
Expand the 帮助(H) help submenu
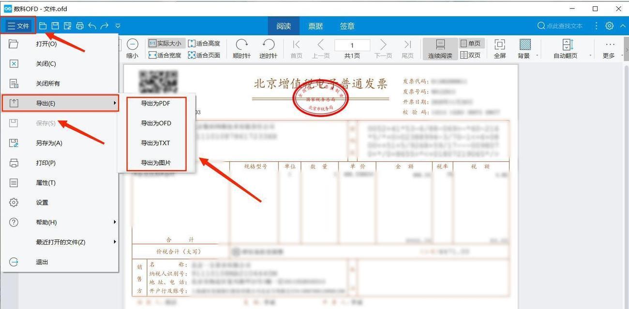pos(60,222)
